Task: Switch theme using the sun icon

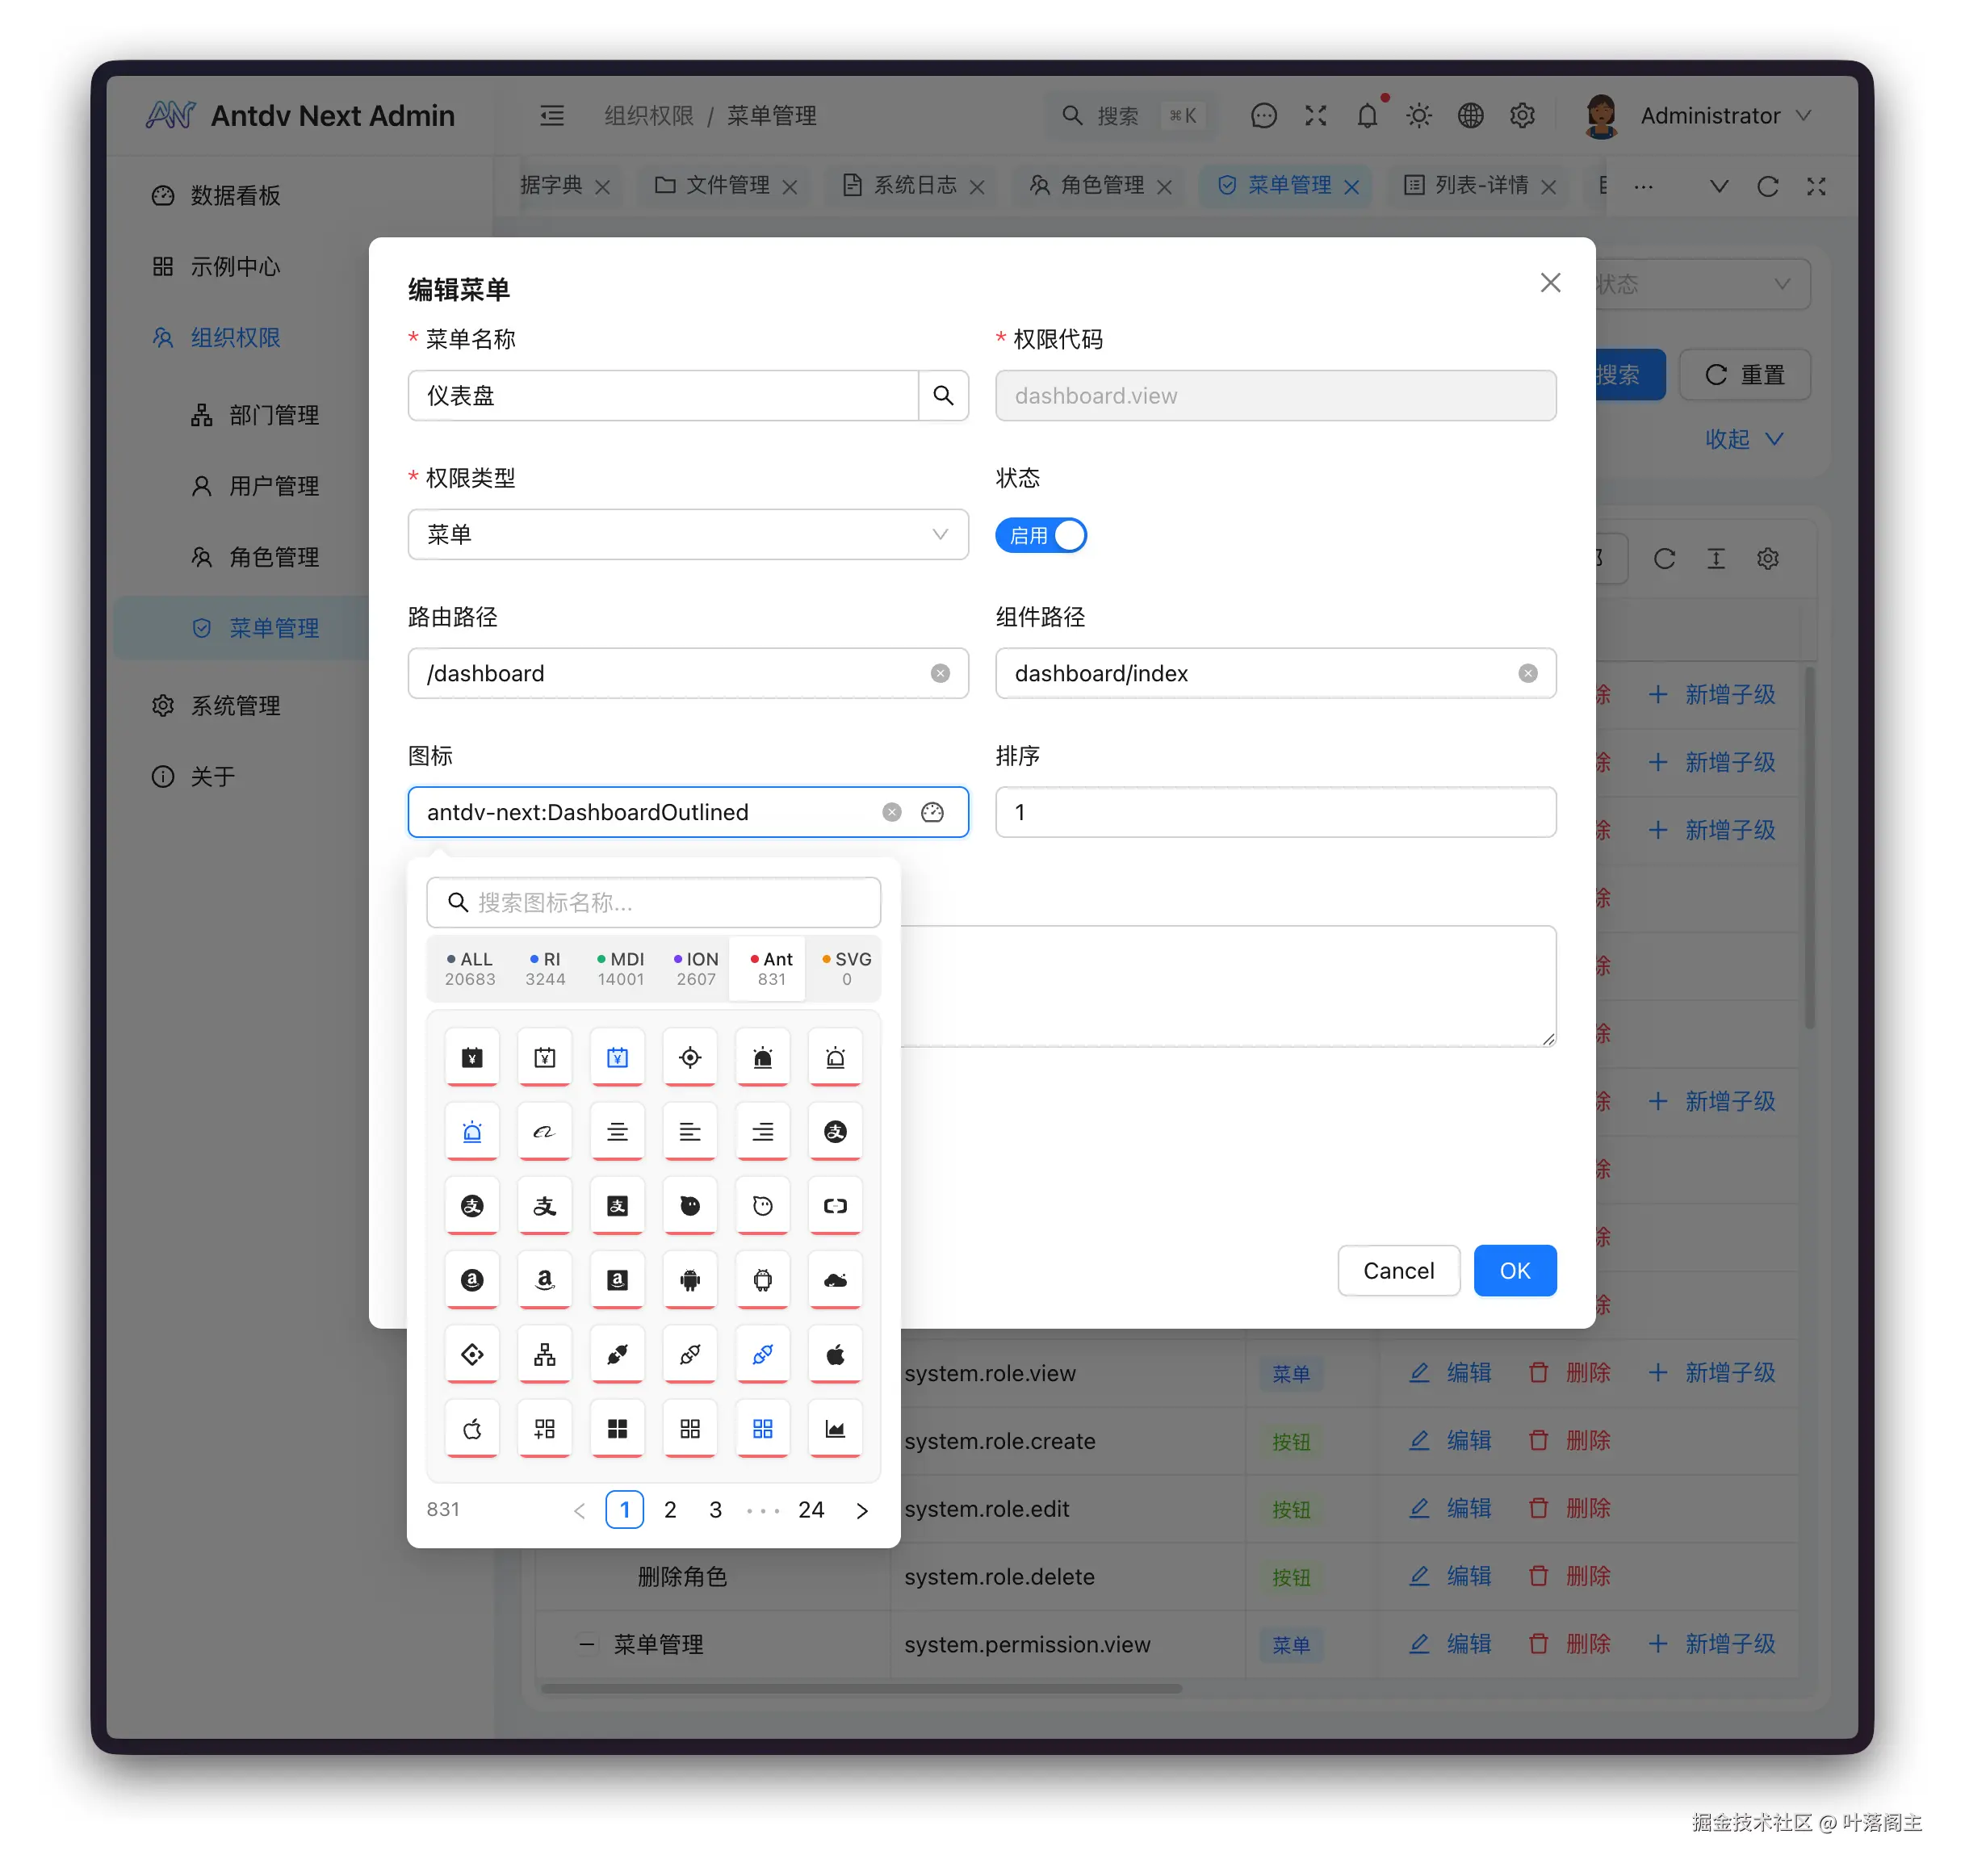Action: pos(1418,116)
